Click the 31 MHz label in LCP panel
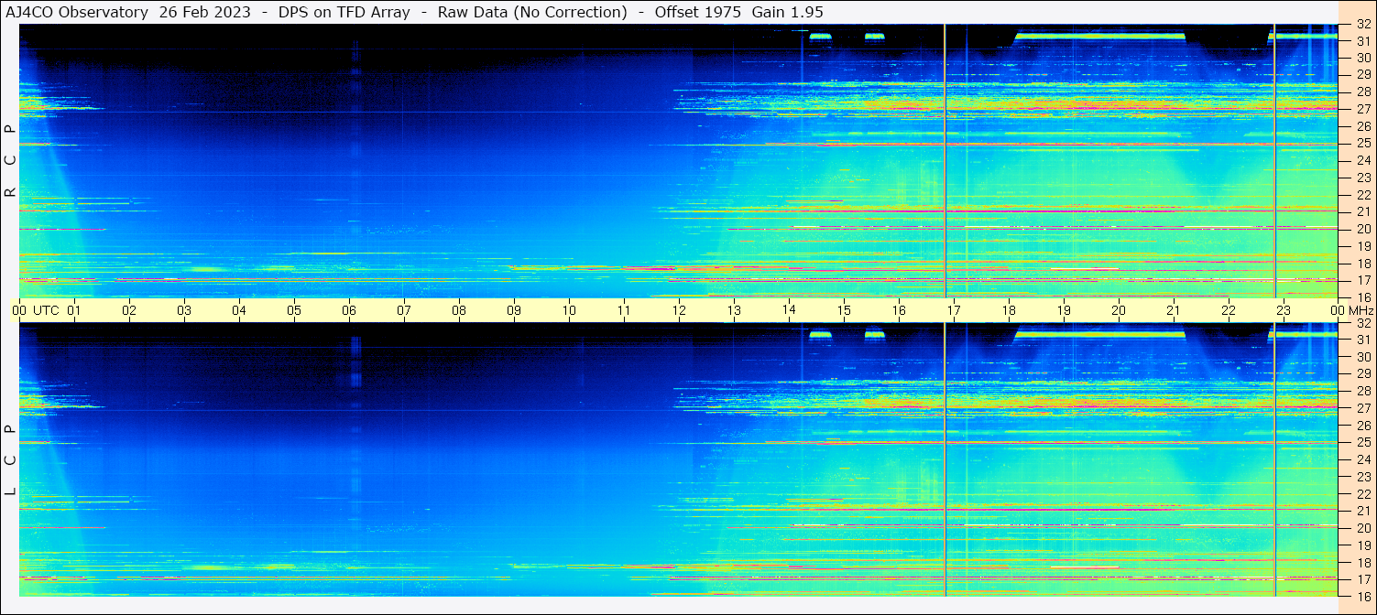1377x615 pixels. click(x=1363, y=340)
